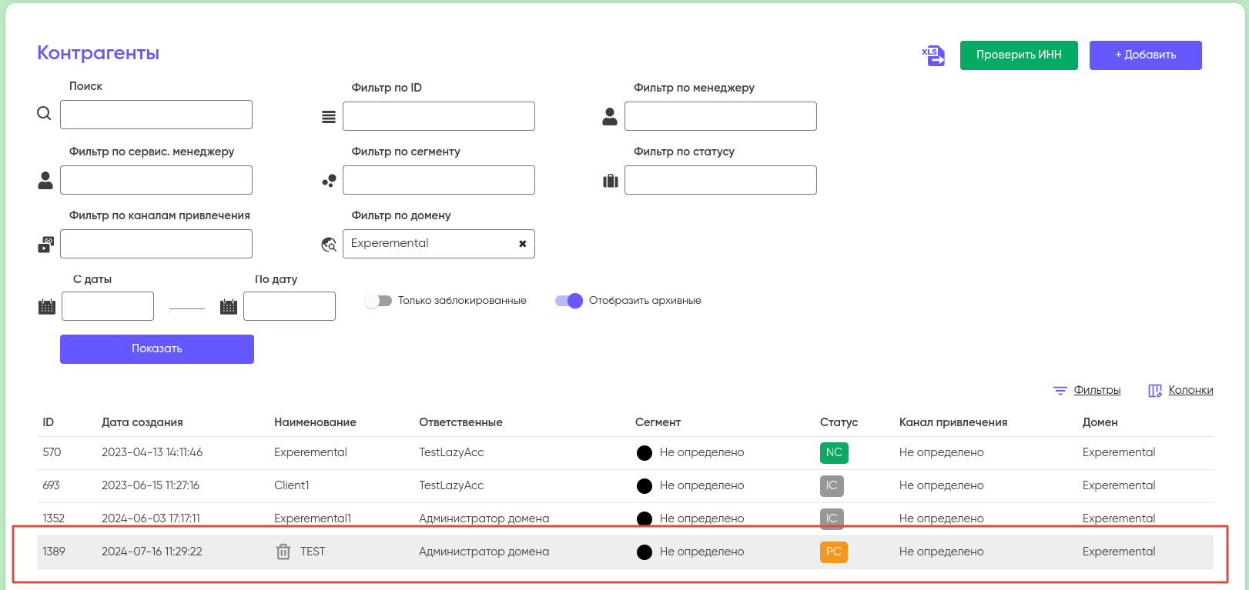The width and height of the screenshot is (1249, 590).
Task: Click the orange PC status badge
Action: [x=833, y=552]
